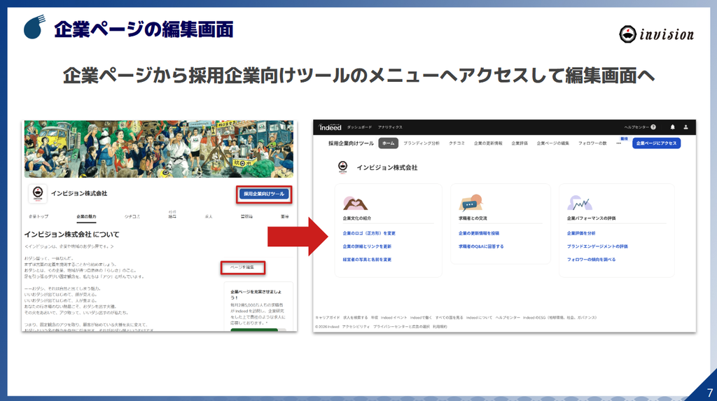
Task: Click the すべての国を見る footer link
Action: (449, 317)
